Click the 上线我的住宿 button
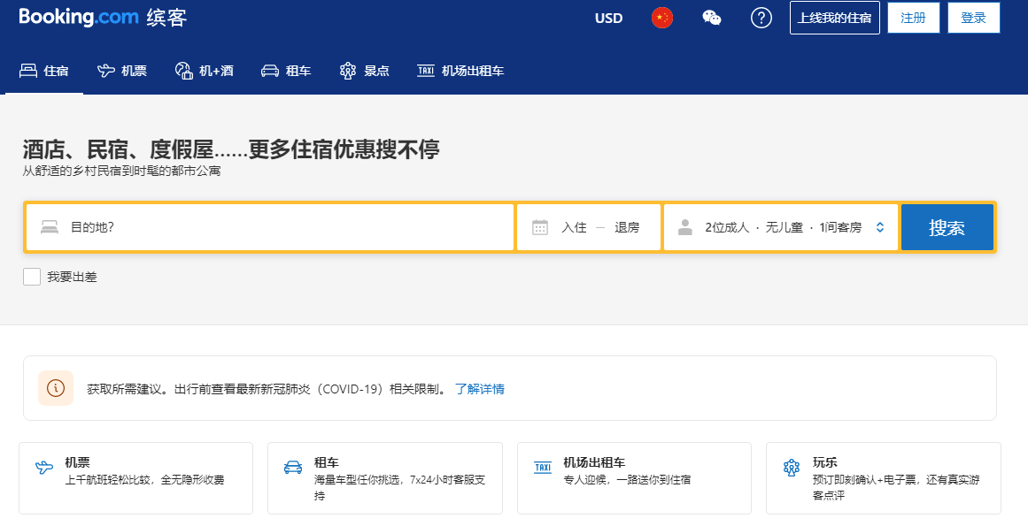 coord(835,18)
